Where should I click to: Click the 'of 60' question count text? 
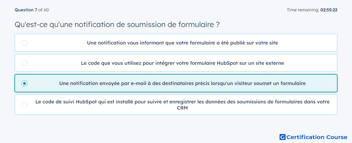point(43,10)
